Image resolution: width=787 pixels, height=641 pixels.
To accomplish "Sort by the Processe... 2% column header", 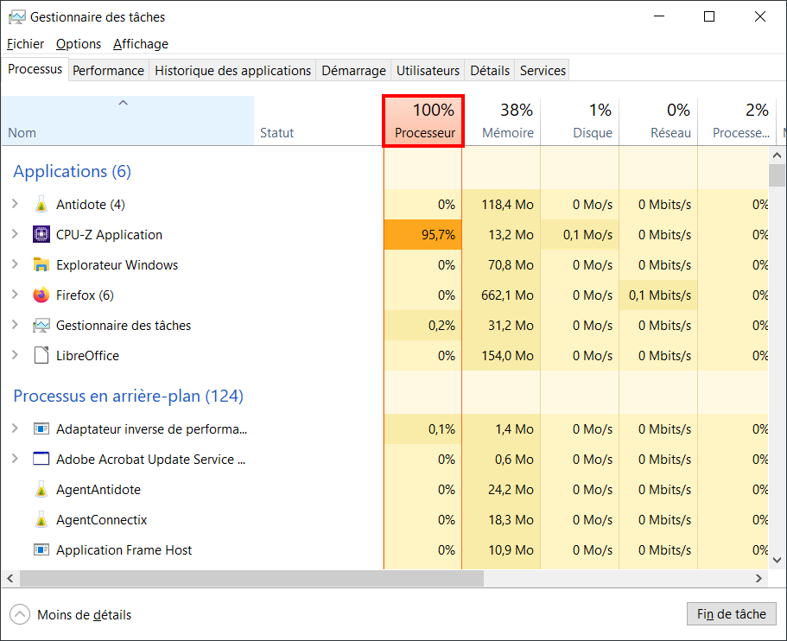I will (737, 120).
